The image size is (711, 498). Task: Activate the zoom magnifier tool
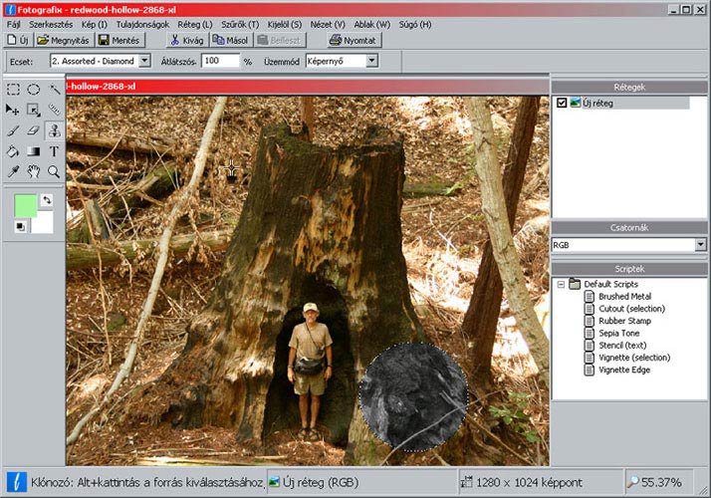tap(54, 171)
